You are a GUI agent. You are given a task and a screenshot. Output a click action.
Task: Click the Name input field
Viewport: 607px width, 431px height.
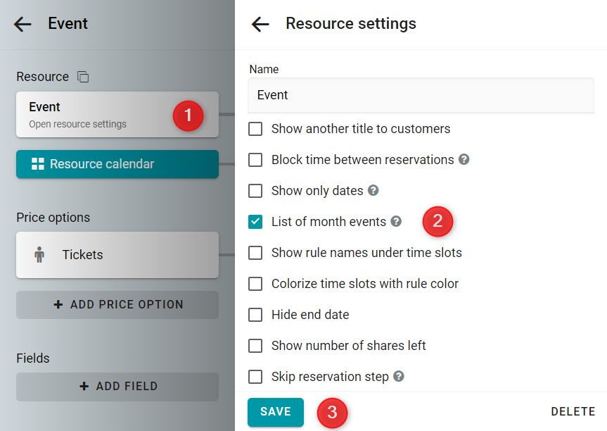coord(421,95)
